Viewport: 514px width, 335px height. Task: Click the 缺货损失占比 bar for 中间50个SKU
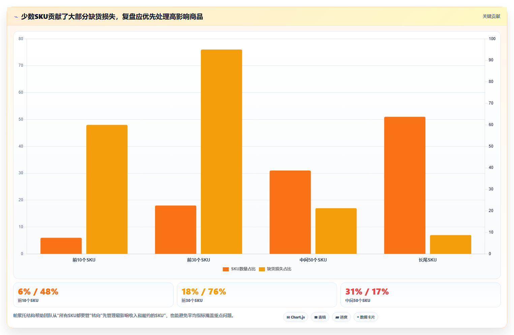tap(336, 231)
